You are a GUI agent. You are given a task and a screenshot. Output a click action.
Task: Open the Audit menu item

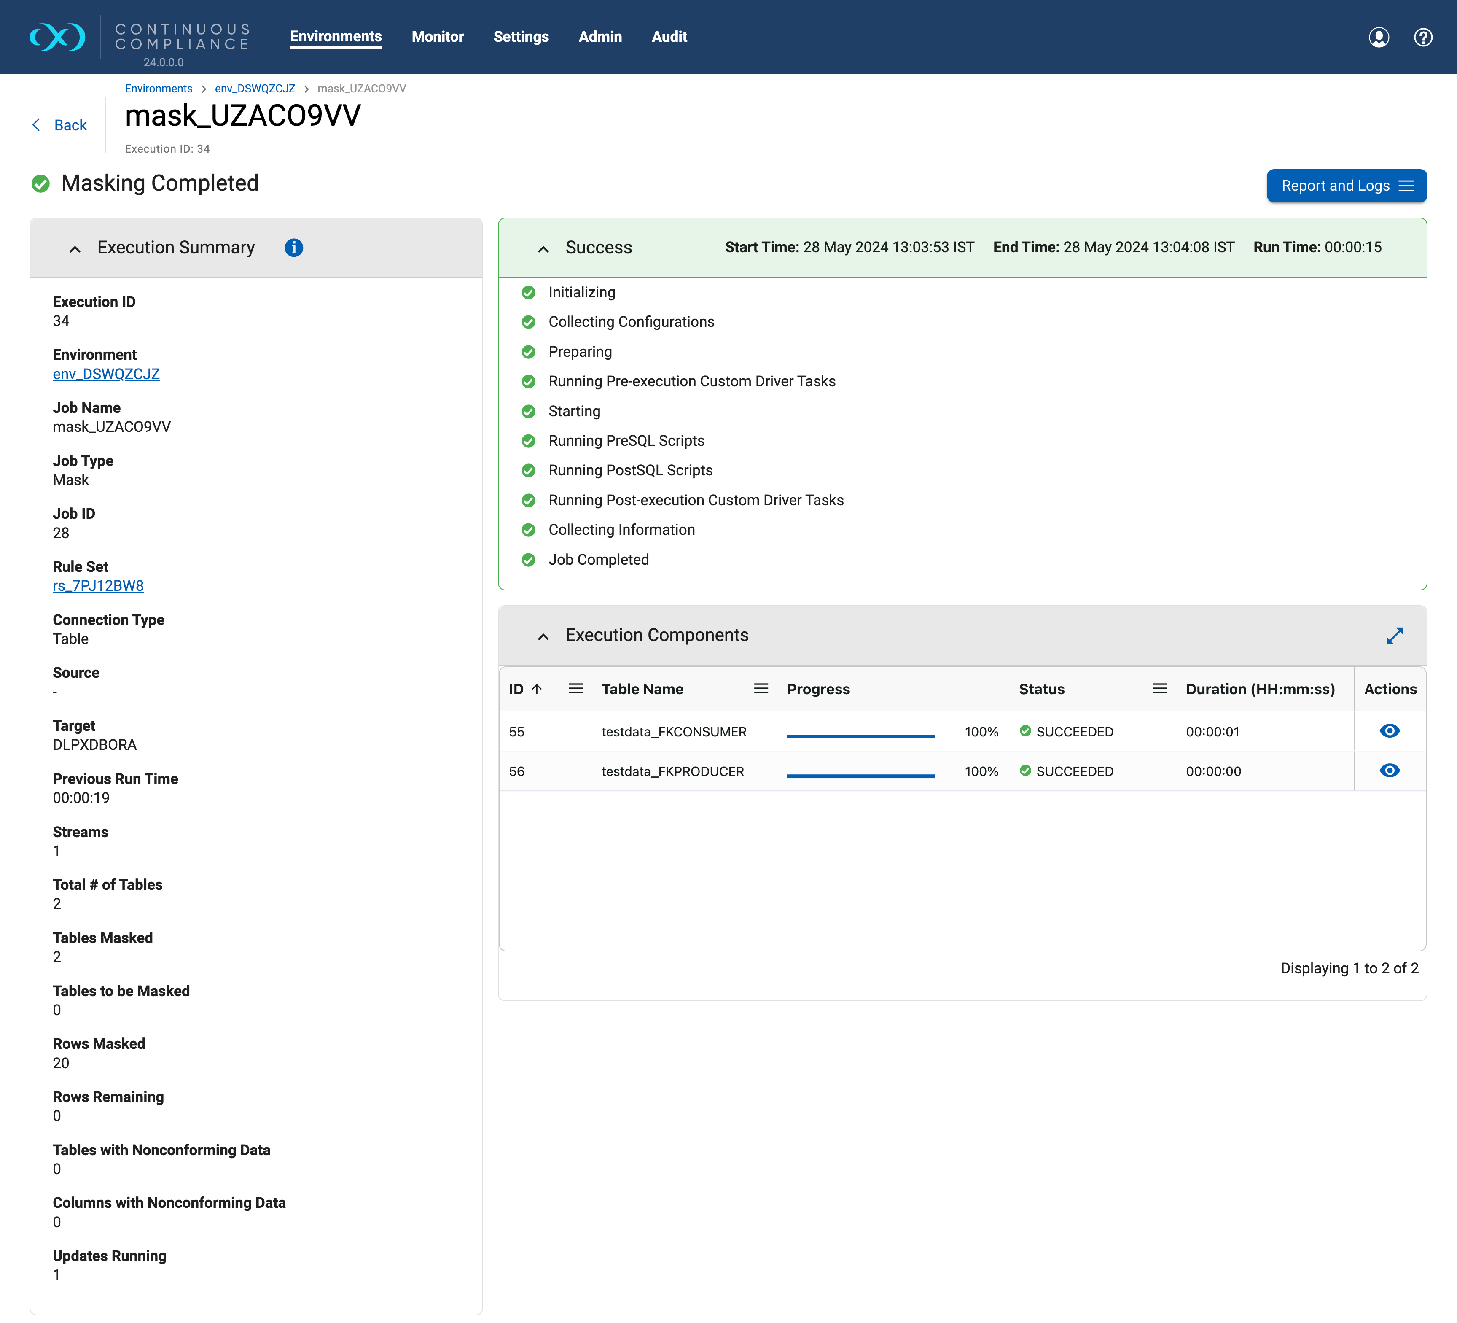coord(669,37)
